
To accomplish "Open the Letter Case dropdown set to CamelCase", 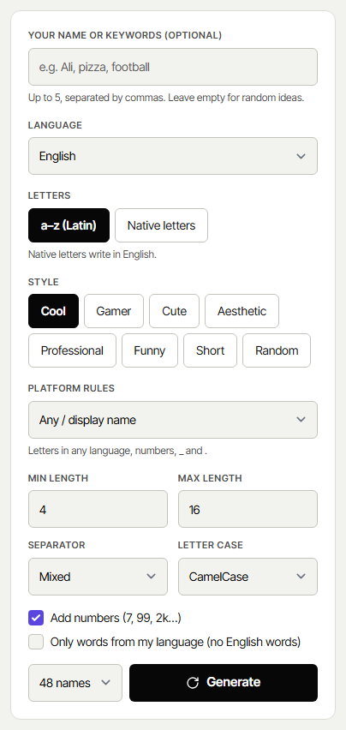I will click(248, 577).
